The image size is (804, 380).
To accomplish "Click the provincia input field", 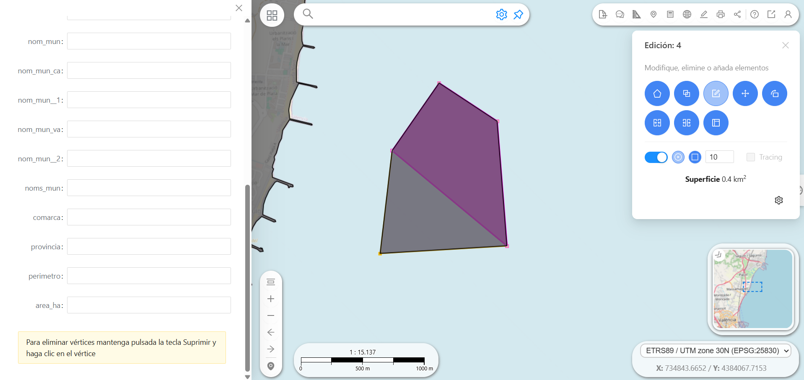I will (149, 246).
